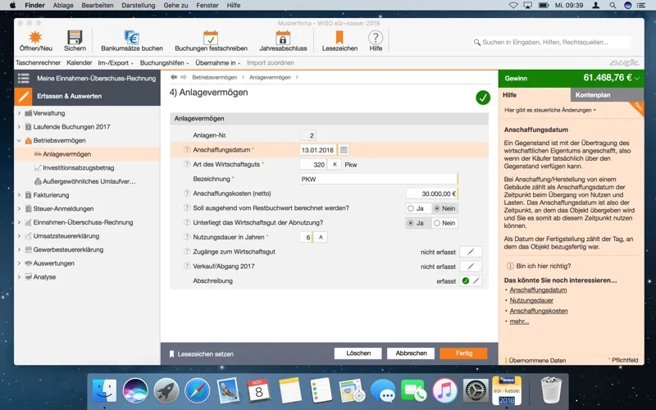656x410 pixels.
Task: Open calendar picker next to Anschaffungsdatum
Action: [344, 150]
